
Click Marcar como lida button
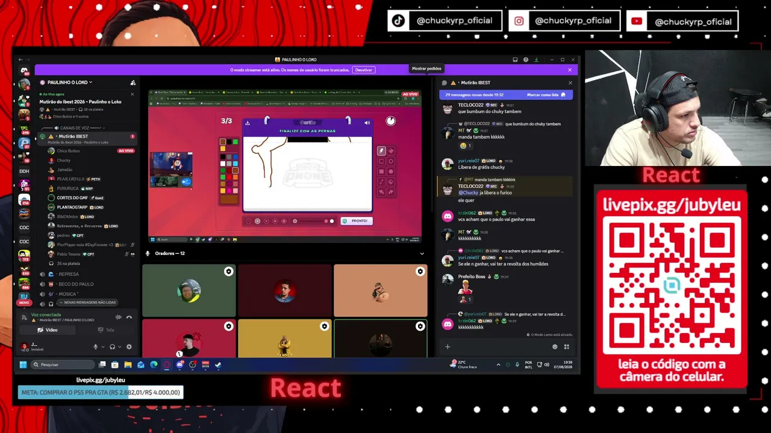point(546,95)
